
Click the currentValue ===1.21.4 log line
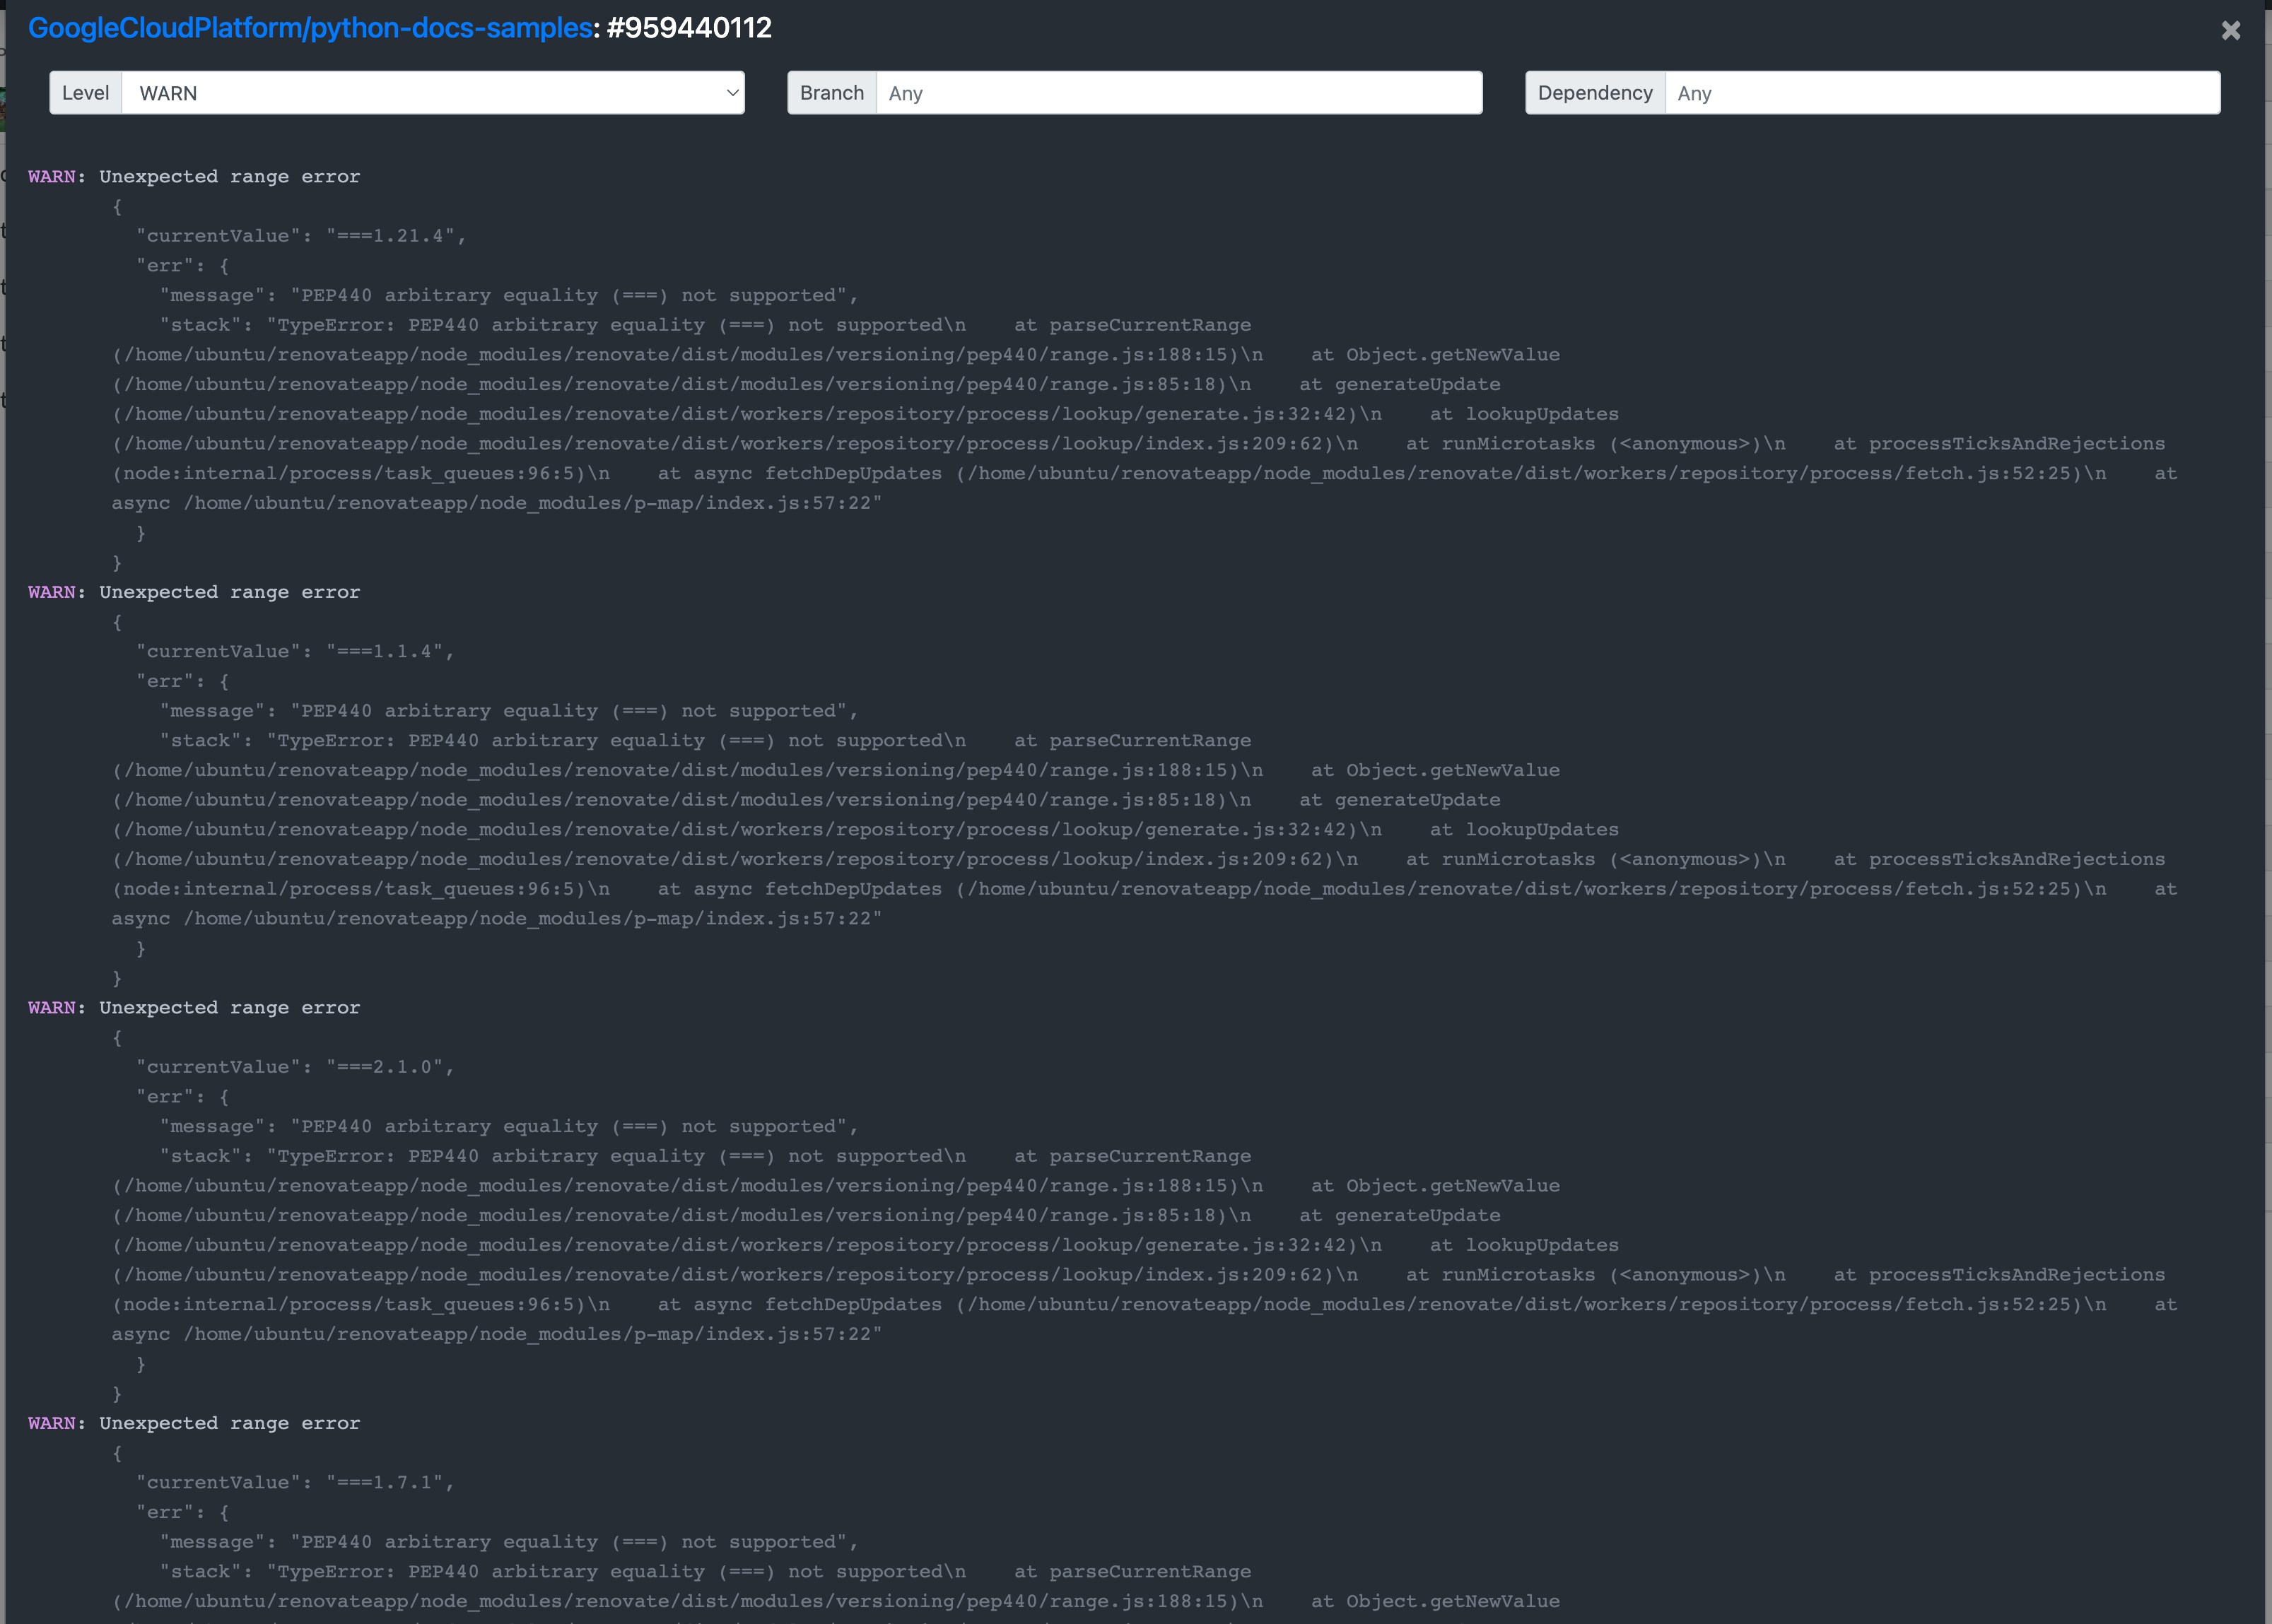pyautogui.click(x=300, y=236)
